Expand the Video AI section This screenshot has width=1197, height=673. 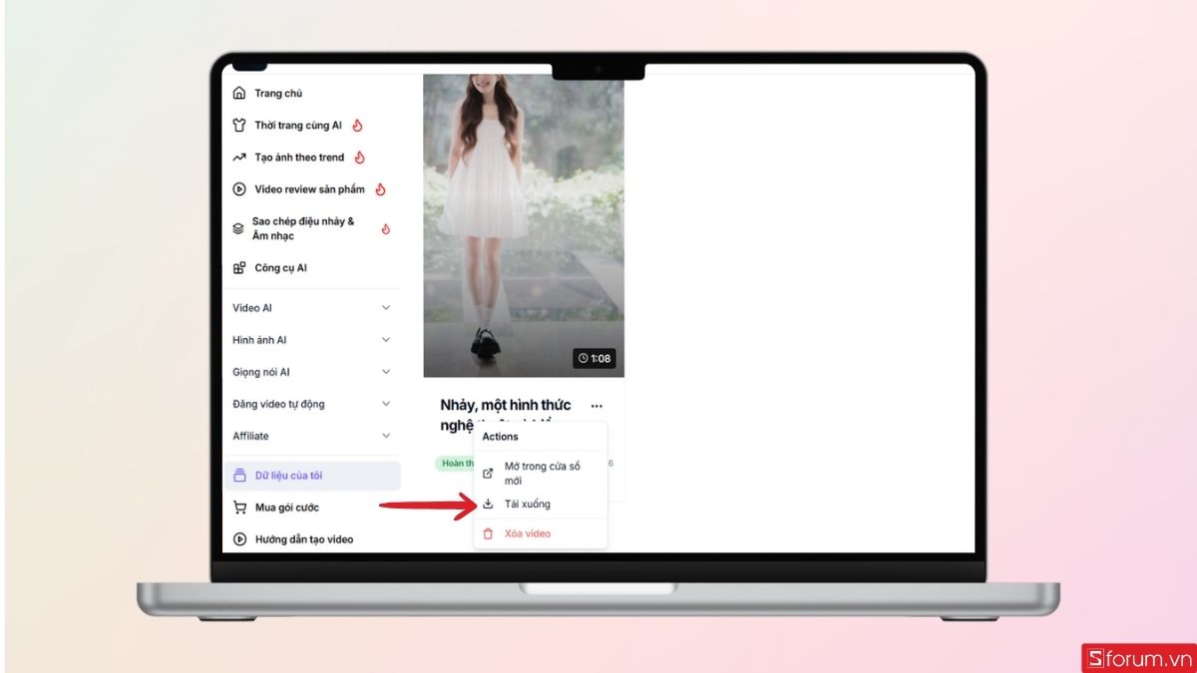tap(386, 308)
